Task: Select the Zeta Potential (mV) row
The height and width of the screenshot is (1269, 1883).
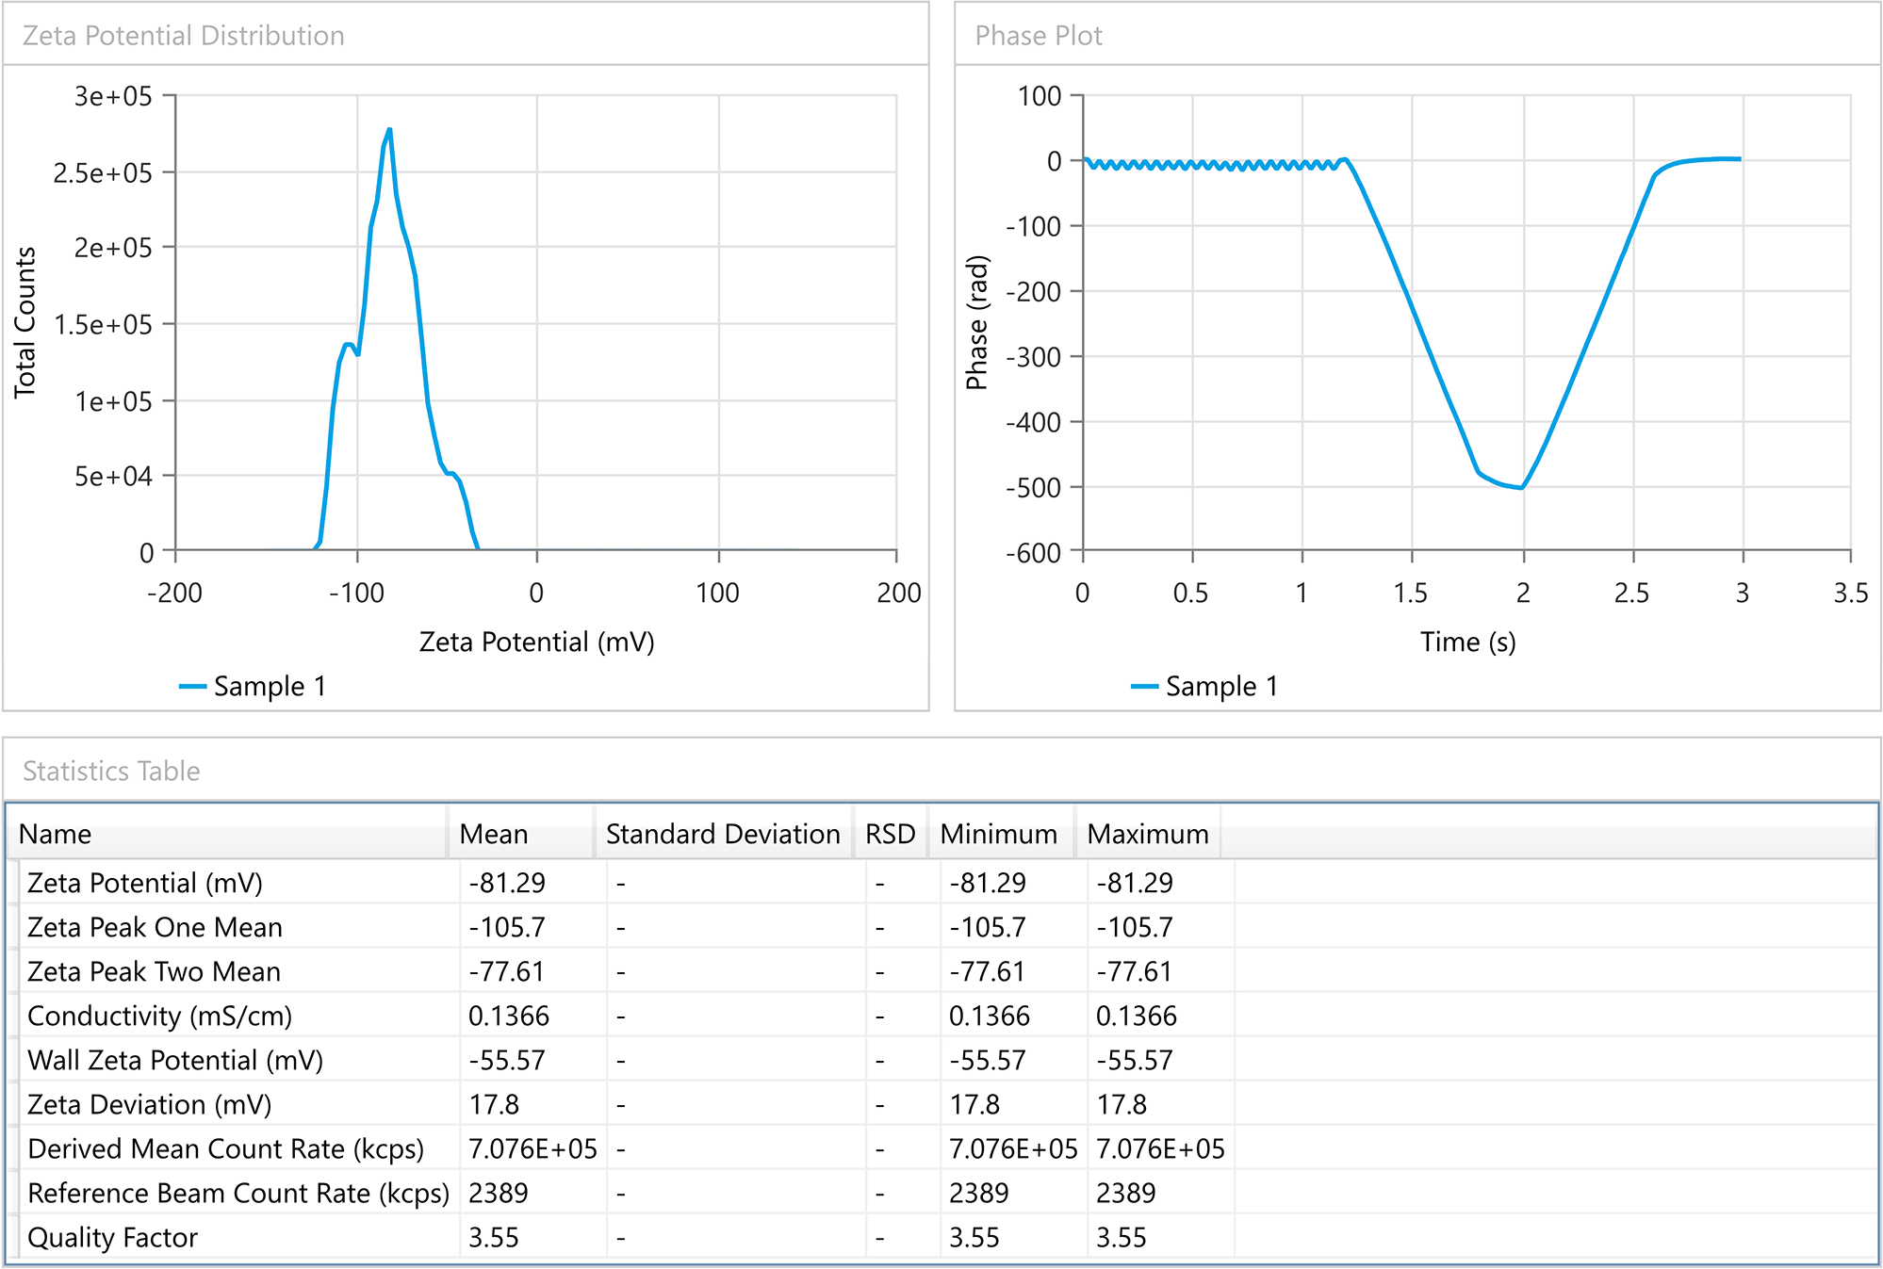Action: (145, 883)
